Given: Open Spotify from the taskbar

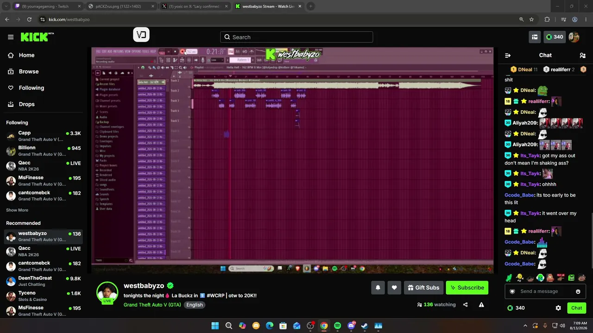Looking at the screenshot, I should tap(338, 326).
